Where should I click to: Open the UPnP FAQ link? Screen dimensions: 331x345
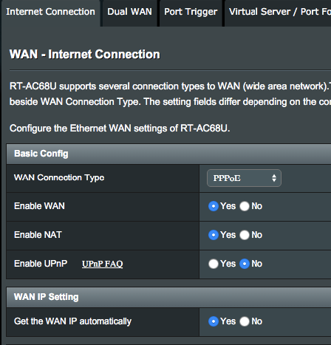[103, 264]
